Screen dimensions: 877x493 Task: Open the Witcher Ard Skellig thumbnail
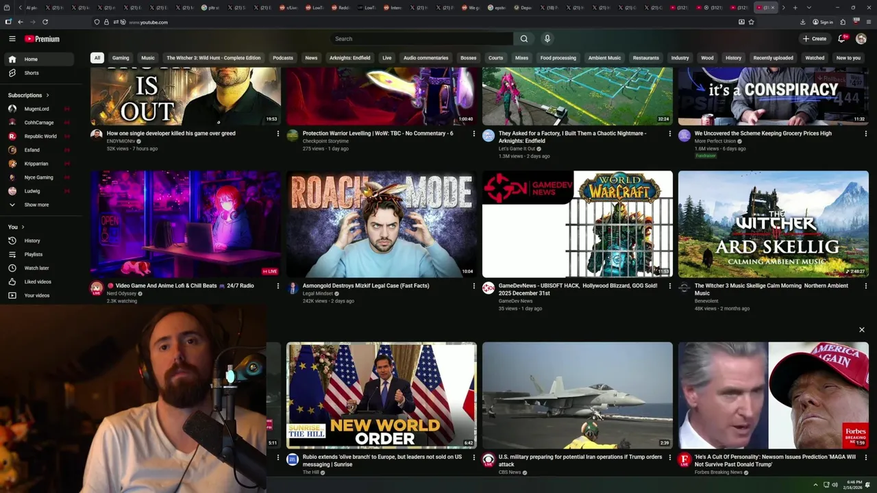[774, 224]
